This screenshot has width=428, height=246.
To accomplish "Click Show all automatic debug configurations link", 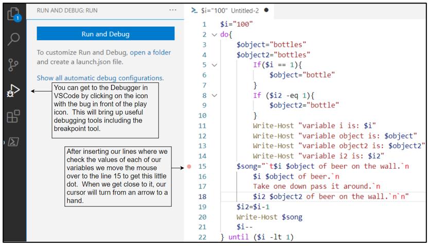I will click(100, 78).
